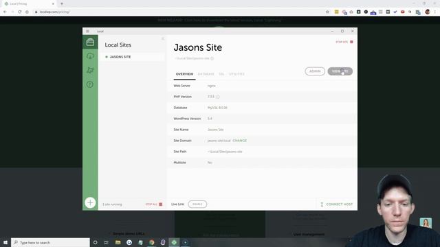Screen dimensions: 440x247
Task: Click the WordPress Version value
Action: pos(210,119)
